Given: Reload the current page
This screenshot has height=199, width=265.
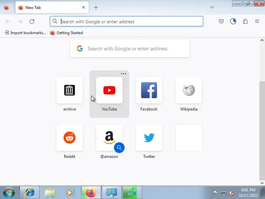Looking at the screenshot, I should coord(32,22).
